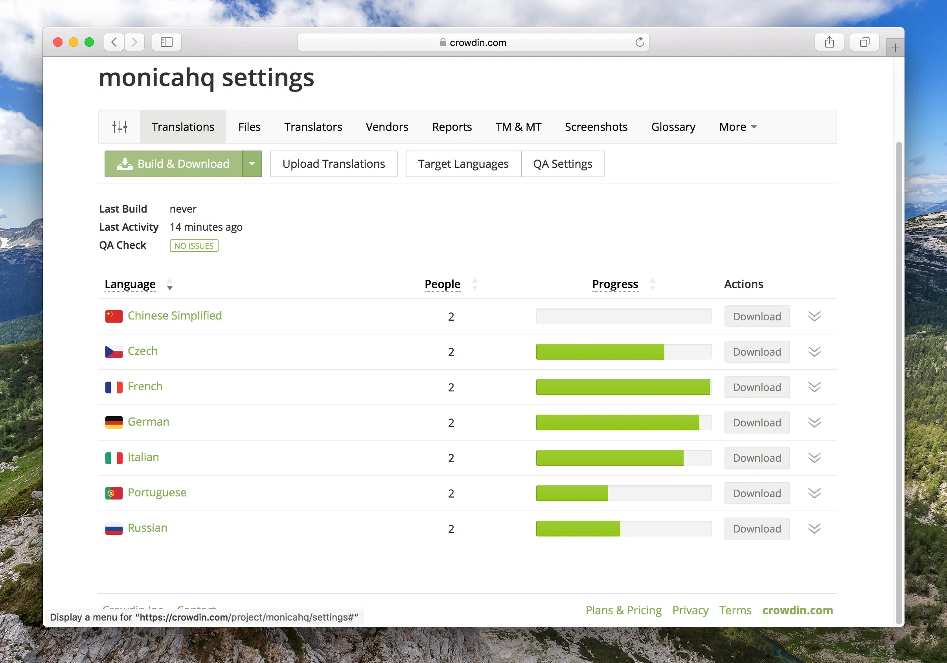Download the Portuguese translation
Image resolution: width=947 pixels, height=663 pixels.
click(757, 494)
